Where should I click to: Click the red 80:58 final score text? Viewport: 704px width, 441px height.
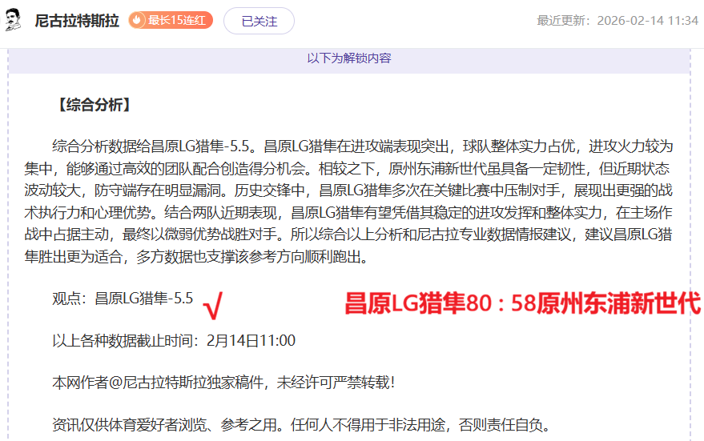coord(522,303)
